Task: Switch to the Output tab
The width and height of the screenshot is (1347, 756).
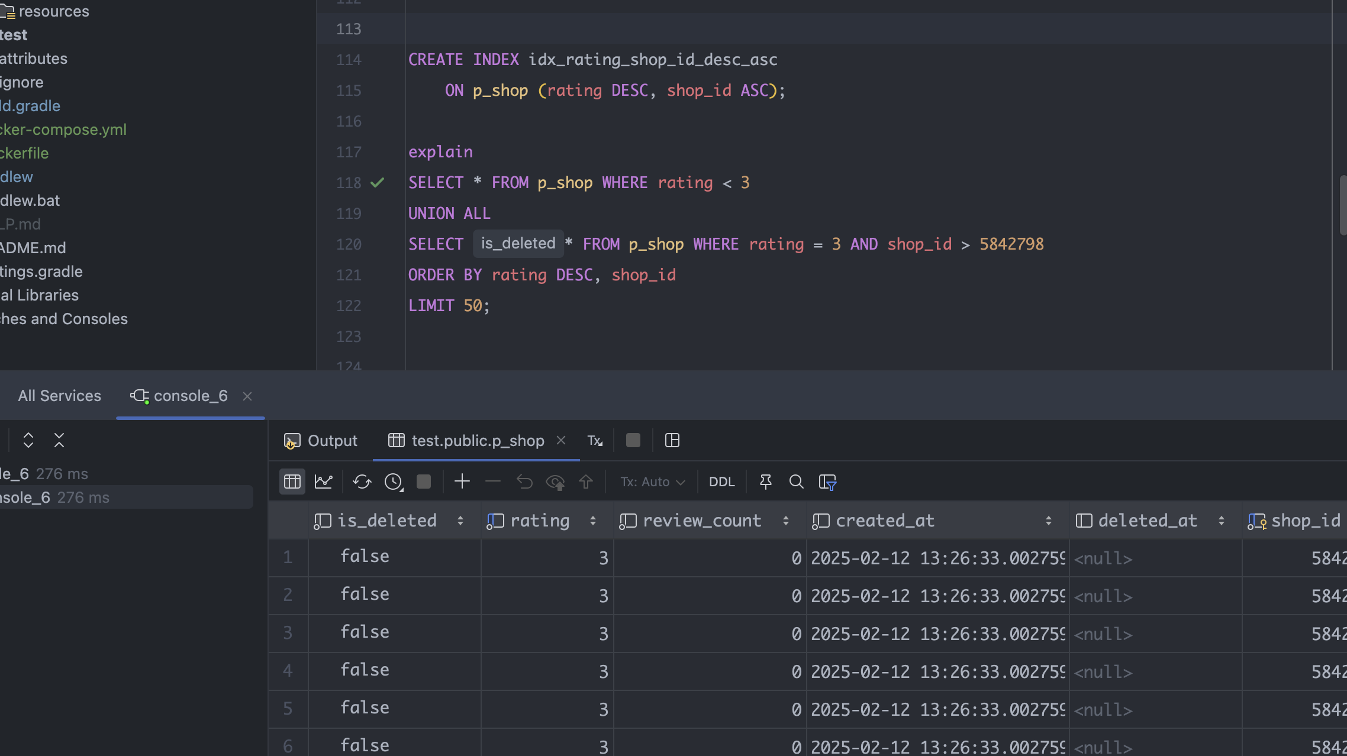Action: pyautogui.click(x=321, y=441)
